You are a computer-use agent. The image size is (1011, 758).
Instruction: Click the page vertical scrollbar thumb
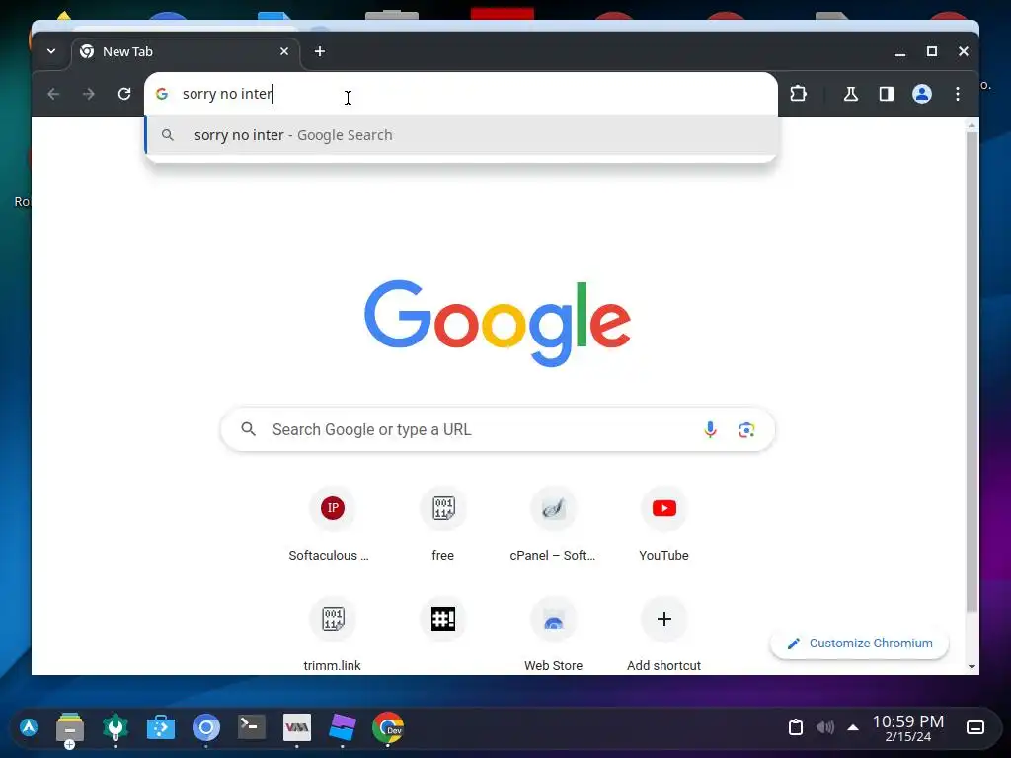click(x=972, y=372)
